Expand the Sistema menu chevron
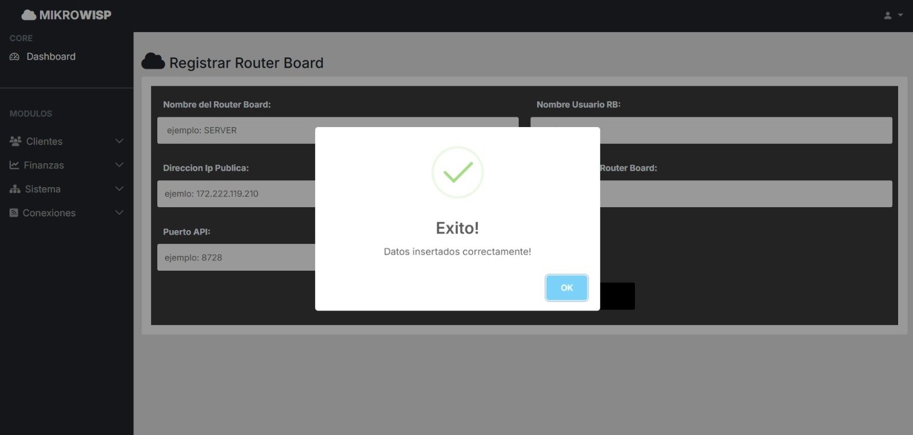This screenshot has height=435, width=913. [x=119, y=189]
